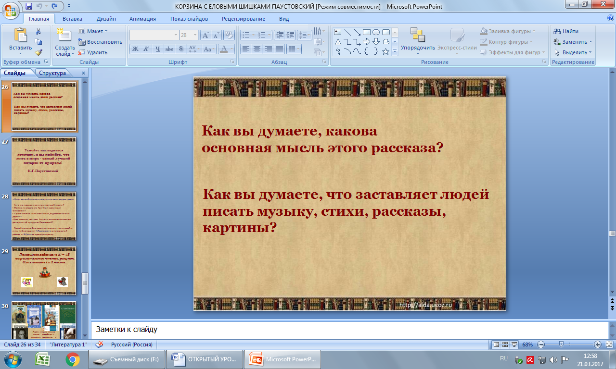The image size is (616, 369).
Task: Click the Заметки к слайду notes field
Action: [349, 330]
